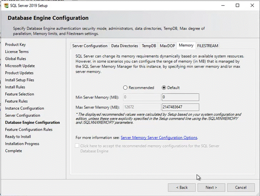This screenshot has height=196, width=260.
Task: Click the default Max Server Memory field
Action: tap(181, 107)
